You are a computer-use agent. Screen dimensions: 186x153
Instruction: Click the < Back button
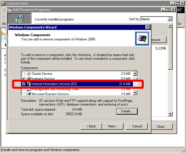coord(91,126)
